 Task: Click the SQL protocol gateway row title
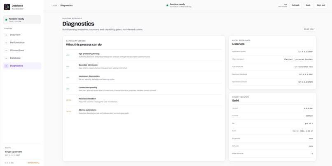pyautogui.click(x=89, y=54)
